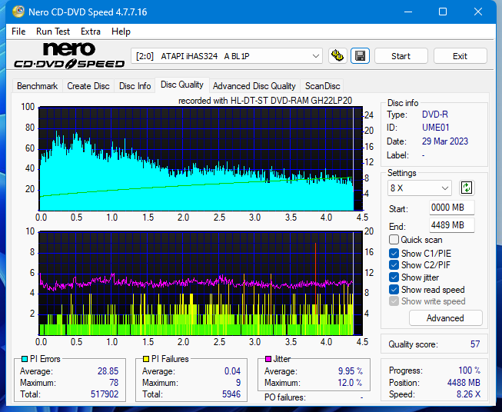Click the date 29 Mar 2023

coord(444,141)
